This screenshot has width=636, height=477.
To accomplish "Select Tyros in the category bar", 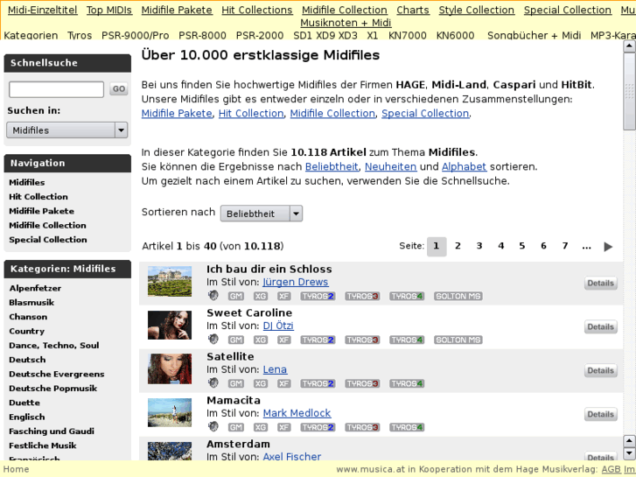I will pos(80,36).
